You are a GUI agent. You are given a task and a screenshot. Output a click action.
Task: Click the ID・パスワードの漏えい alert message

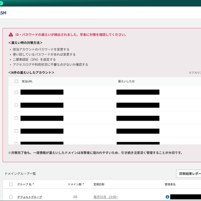[x=71, y=35]
